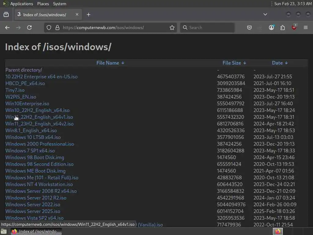
Task: Go back to the previous page
Action: [7, 28]
